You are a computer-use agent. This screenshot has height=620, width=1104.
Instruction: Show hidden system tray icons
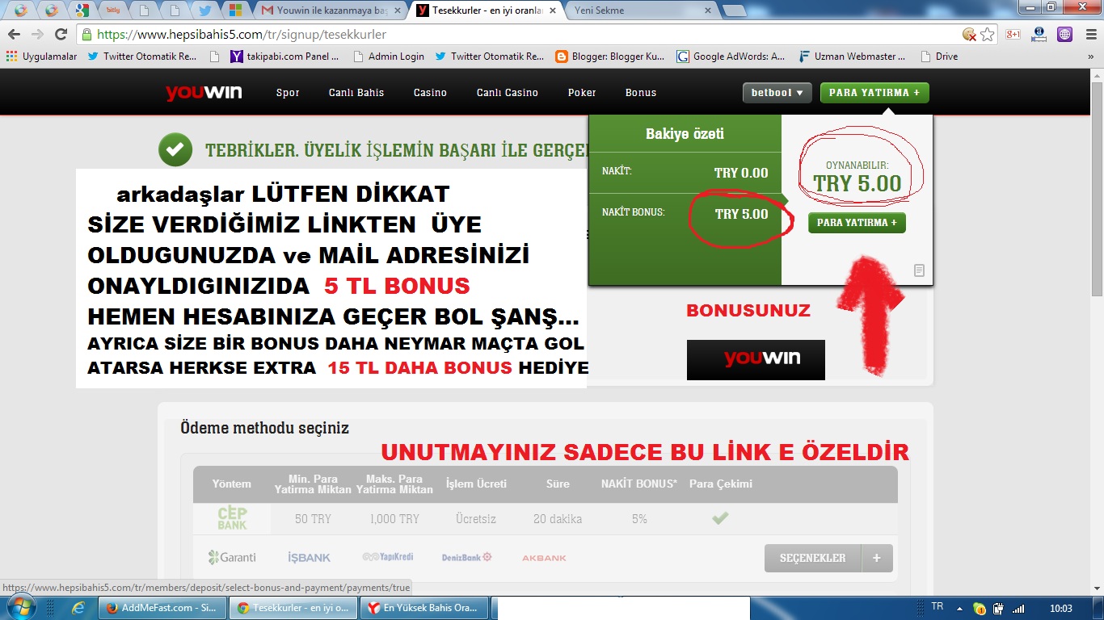(959, 608)
